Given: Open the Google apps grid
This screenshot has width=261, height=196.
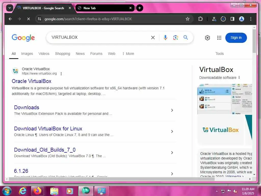Looking at the screenshot, I should coord(219,38).
